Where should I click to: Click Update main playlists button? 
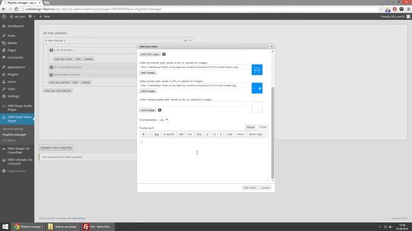tap(56, 148)
